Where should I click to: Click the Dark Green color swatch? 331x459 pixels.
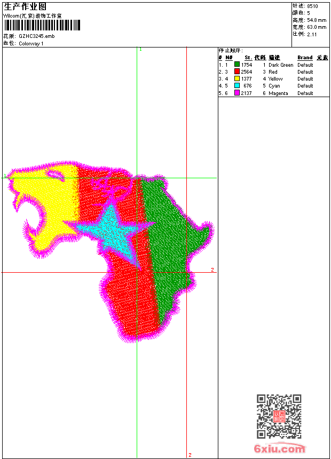pyautogui.click(x=237, y=64)
